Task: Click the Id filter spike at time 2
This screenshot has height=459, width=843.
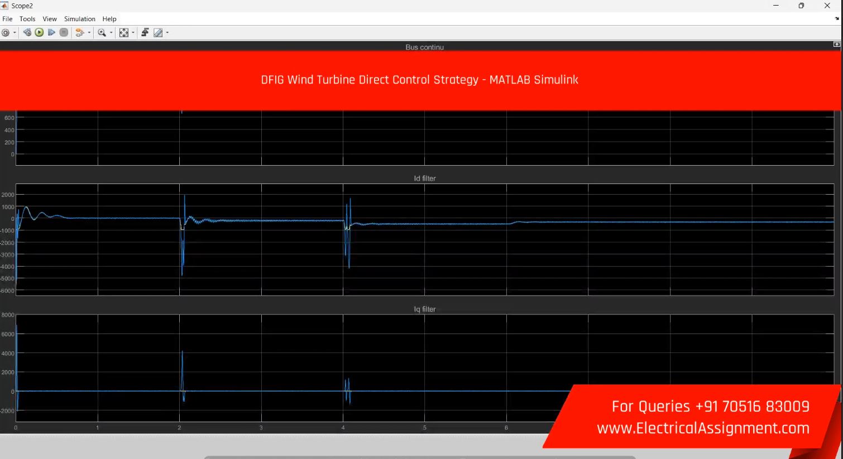Action: pos(183,234)
